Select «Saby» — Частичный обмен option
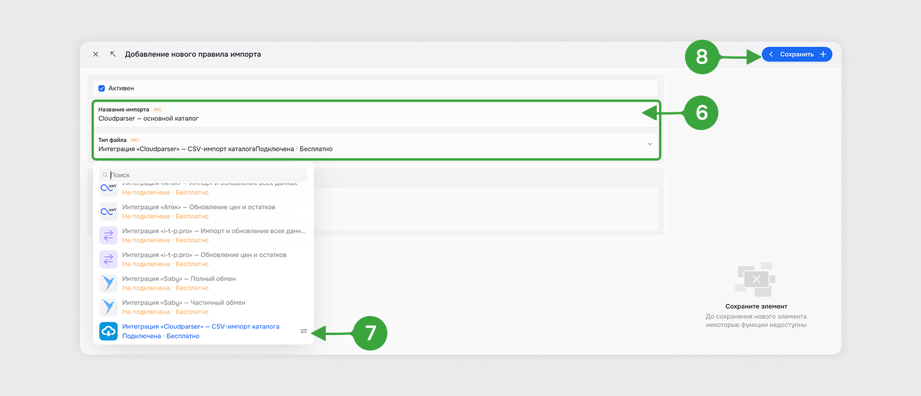 click(203, 307)
